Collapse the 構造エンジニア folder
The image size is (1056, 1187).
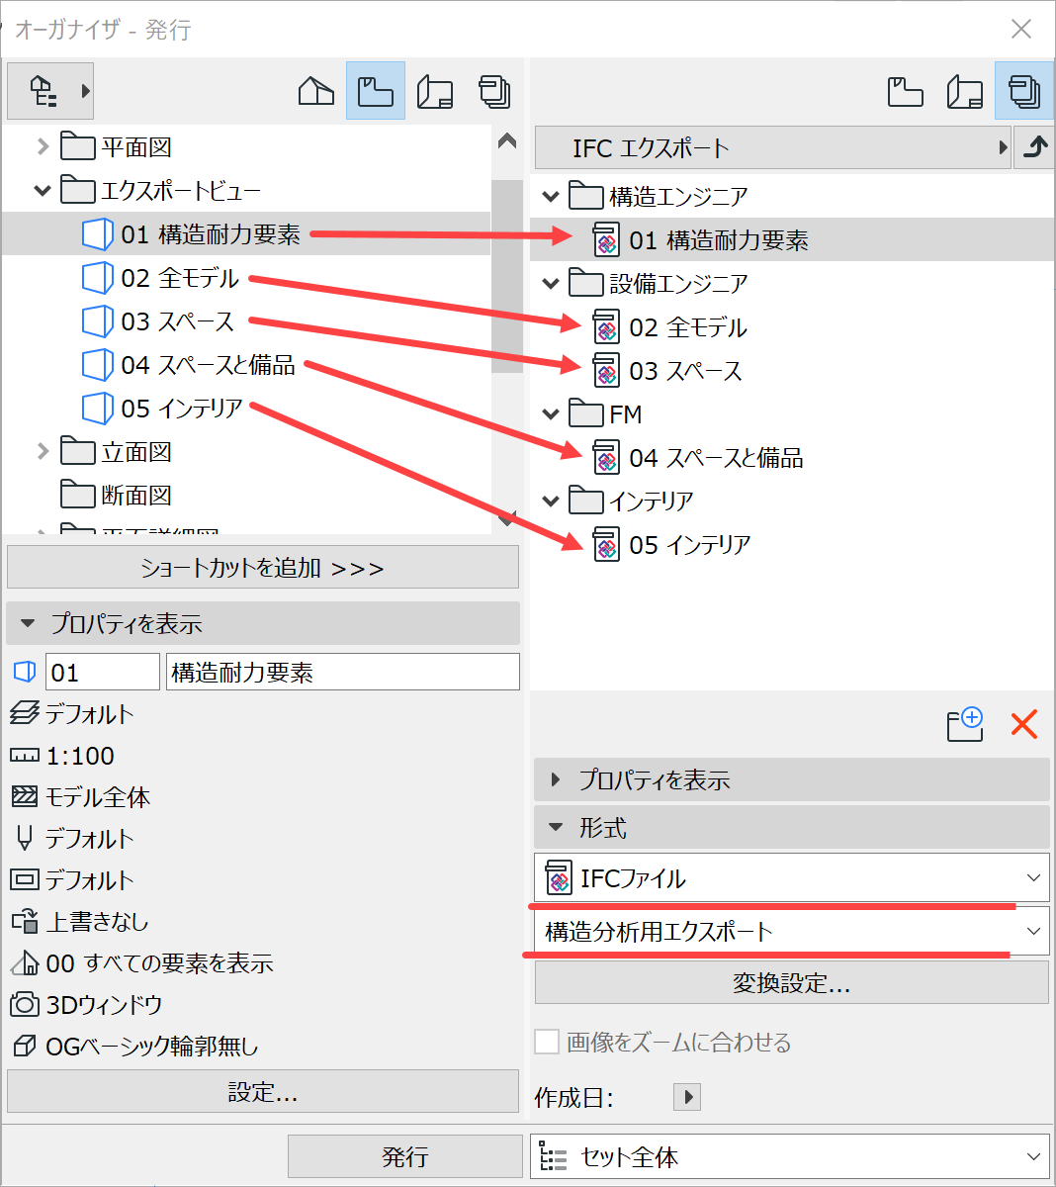[x=551, y=197]
